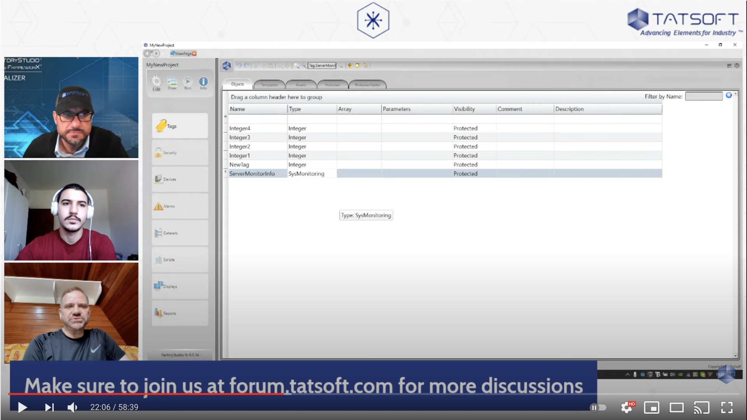This screenshot has height=420, width=747.
Task: Open the Reports section in the sidebar
Action: (x=180, y=313)
